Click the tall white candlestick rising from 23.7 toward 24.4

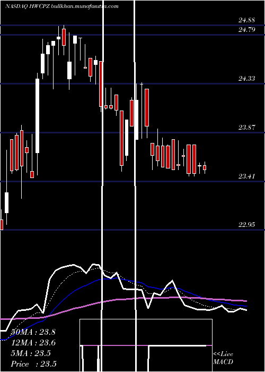(38, 116)
